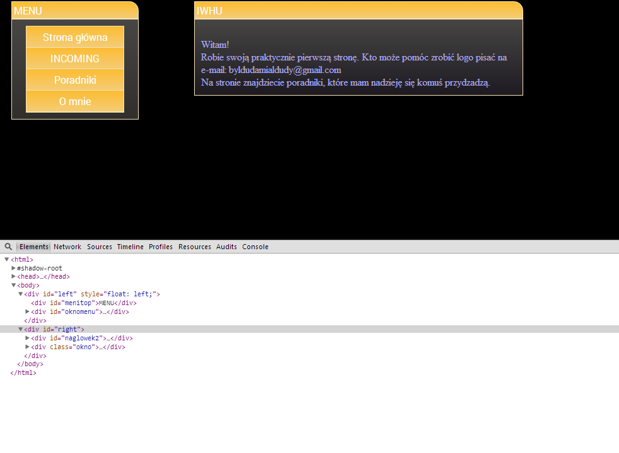Click the <body> opening tag text
Viewport: 619px width, 453px height.
pos(28,285)
